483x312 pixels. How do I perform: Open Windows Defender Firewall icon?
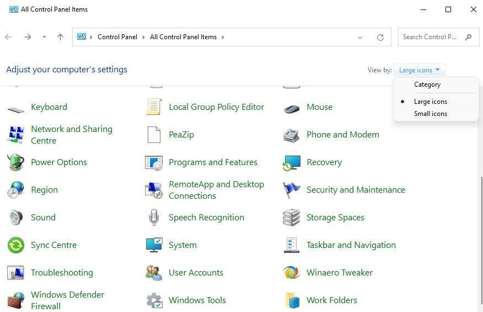(x=16, y=300)
